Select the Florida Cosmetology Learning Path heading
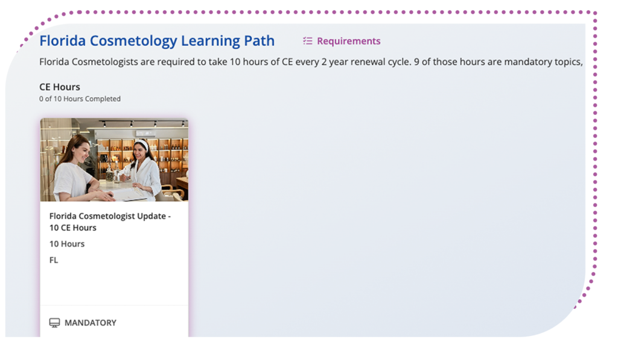The height and width of the screenshot is (348, 618). 157,41
